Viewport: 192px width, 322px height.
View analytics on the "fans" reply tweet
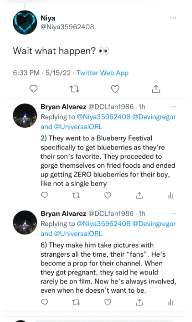coord(171,302)
